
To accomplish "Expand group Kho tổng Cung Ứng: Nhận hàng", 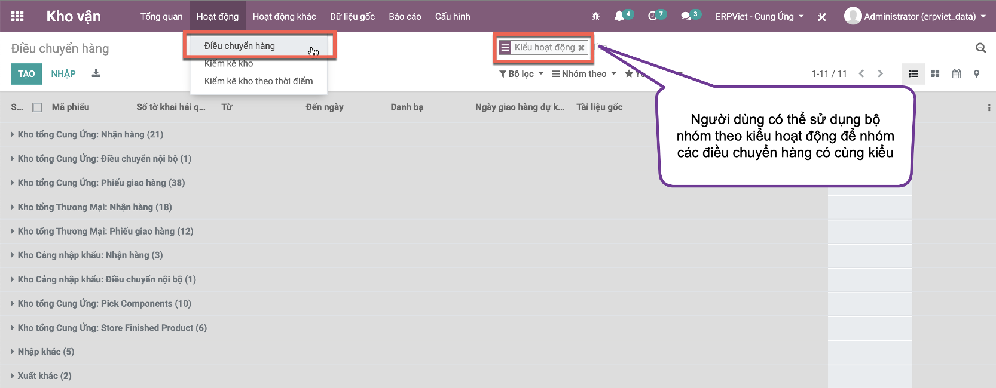I will tap(90, 134).
